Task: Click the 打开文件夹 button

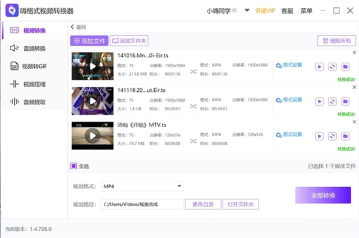Action: pyautogui.click(x=241, y=204)
